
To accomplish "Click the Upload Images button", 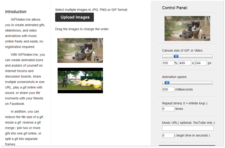I will [74, 17].
